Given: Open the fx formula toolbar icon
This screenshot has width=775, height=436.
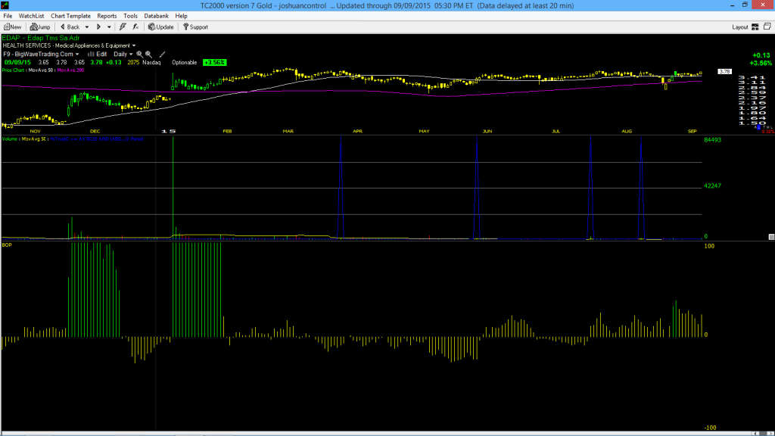Looking at the screenshot, I should point(136,27).
